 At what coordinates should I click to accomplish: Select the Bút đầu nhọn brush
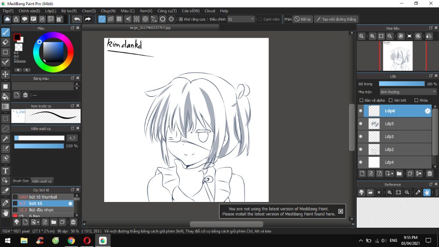[x=42, y=210]
